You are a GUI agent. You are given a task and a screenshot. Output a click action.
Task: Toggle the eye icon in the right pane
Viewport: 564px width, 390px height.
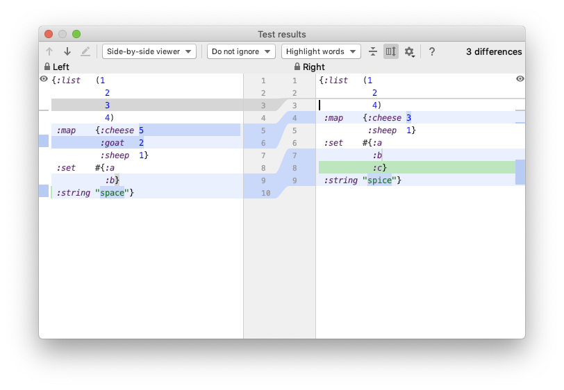[x=520, y=78]
